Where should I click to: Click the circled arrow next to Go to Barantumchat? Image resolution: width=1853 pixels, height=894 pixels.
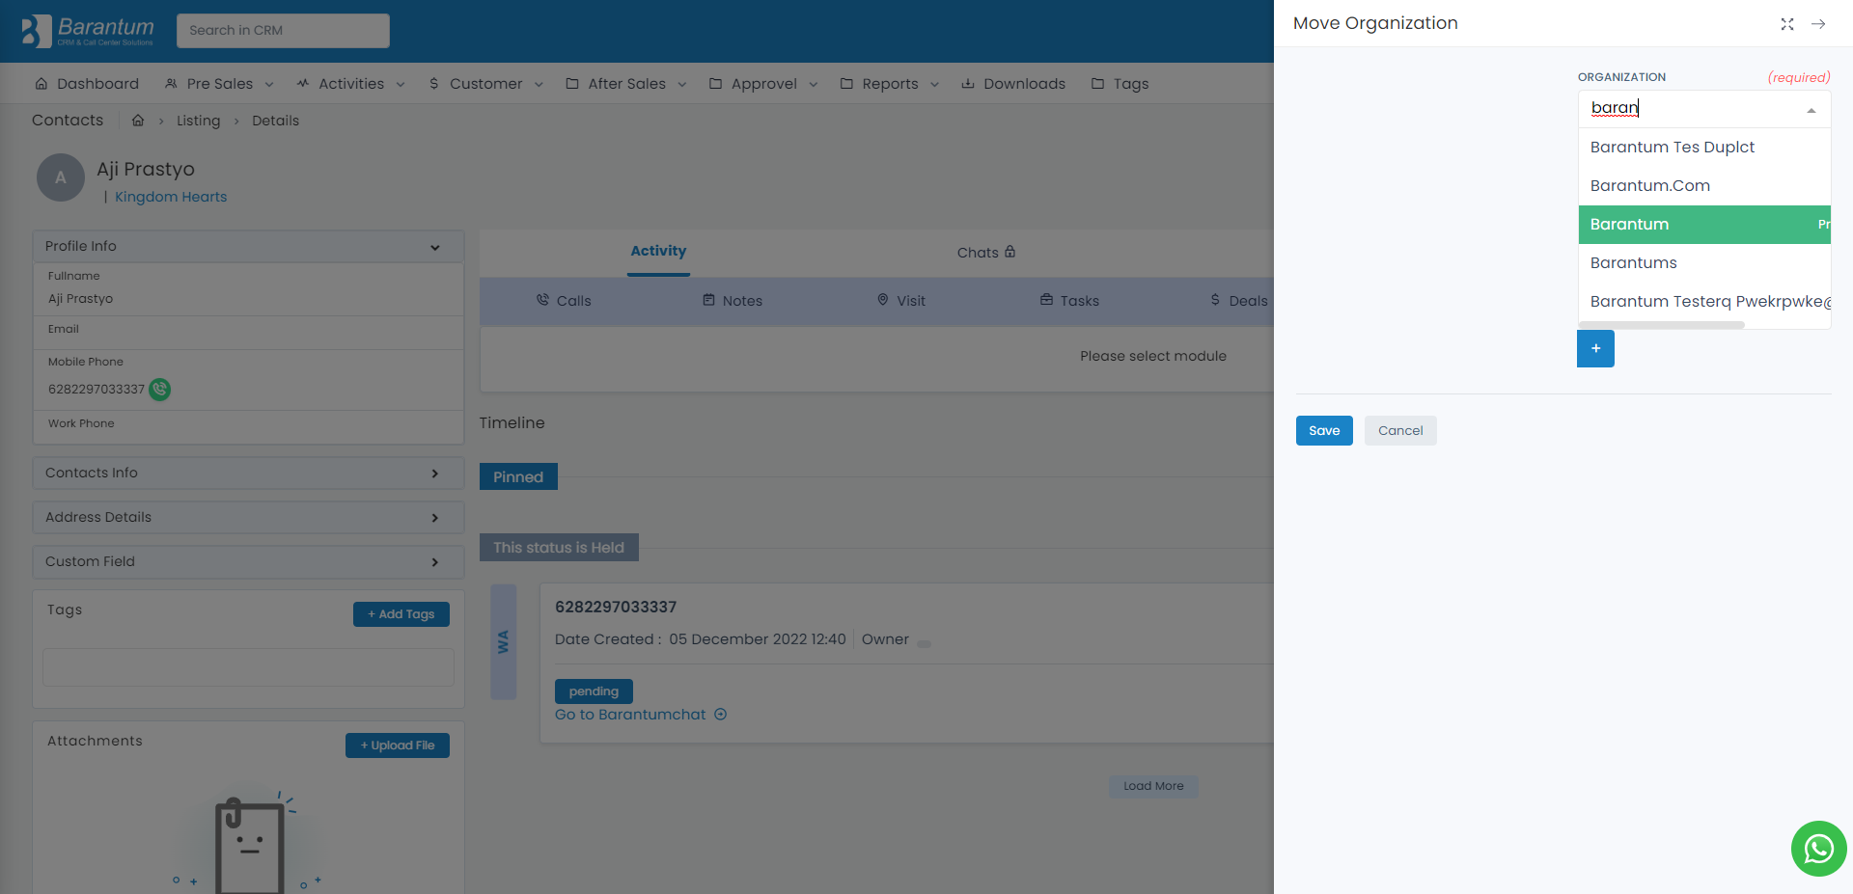(720, 715)
